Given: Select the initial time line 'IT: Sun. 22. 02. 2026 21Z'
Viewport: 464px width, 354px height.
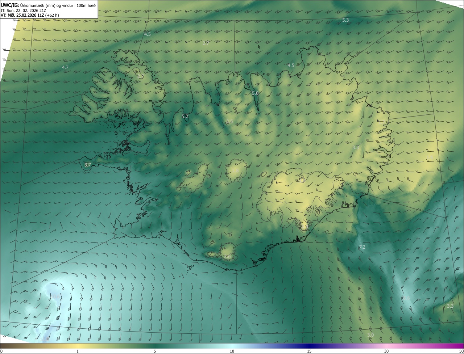Looking at the screenshot, I should (23, 10).
